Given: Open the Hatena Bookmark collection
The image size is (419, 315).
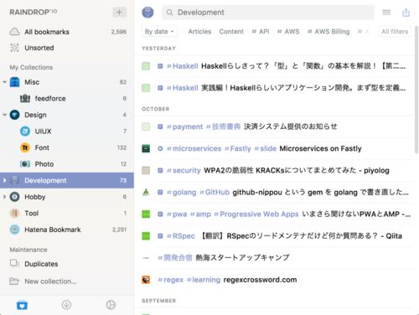Looking at the screenshot, I should (67, 230).
